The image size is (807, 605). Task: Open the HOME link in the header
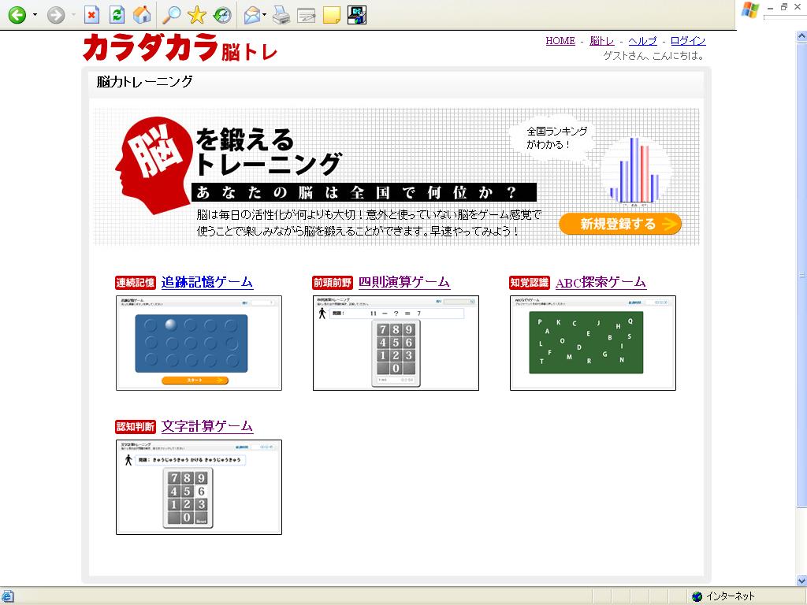click(x=560, y=41)
